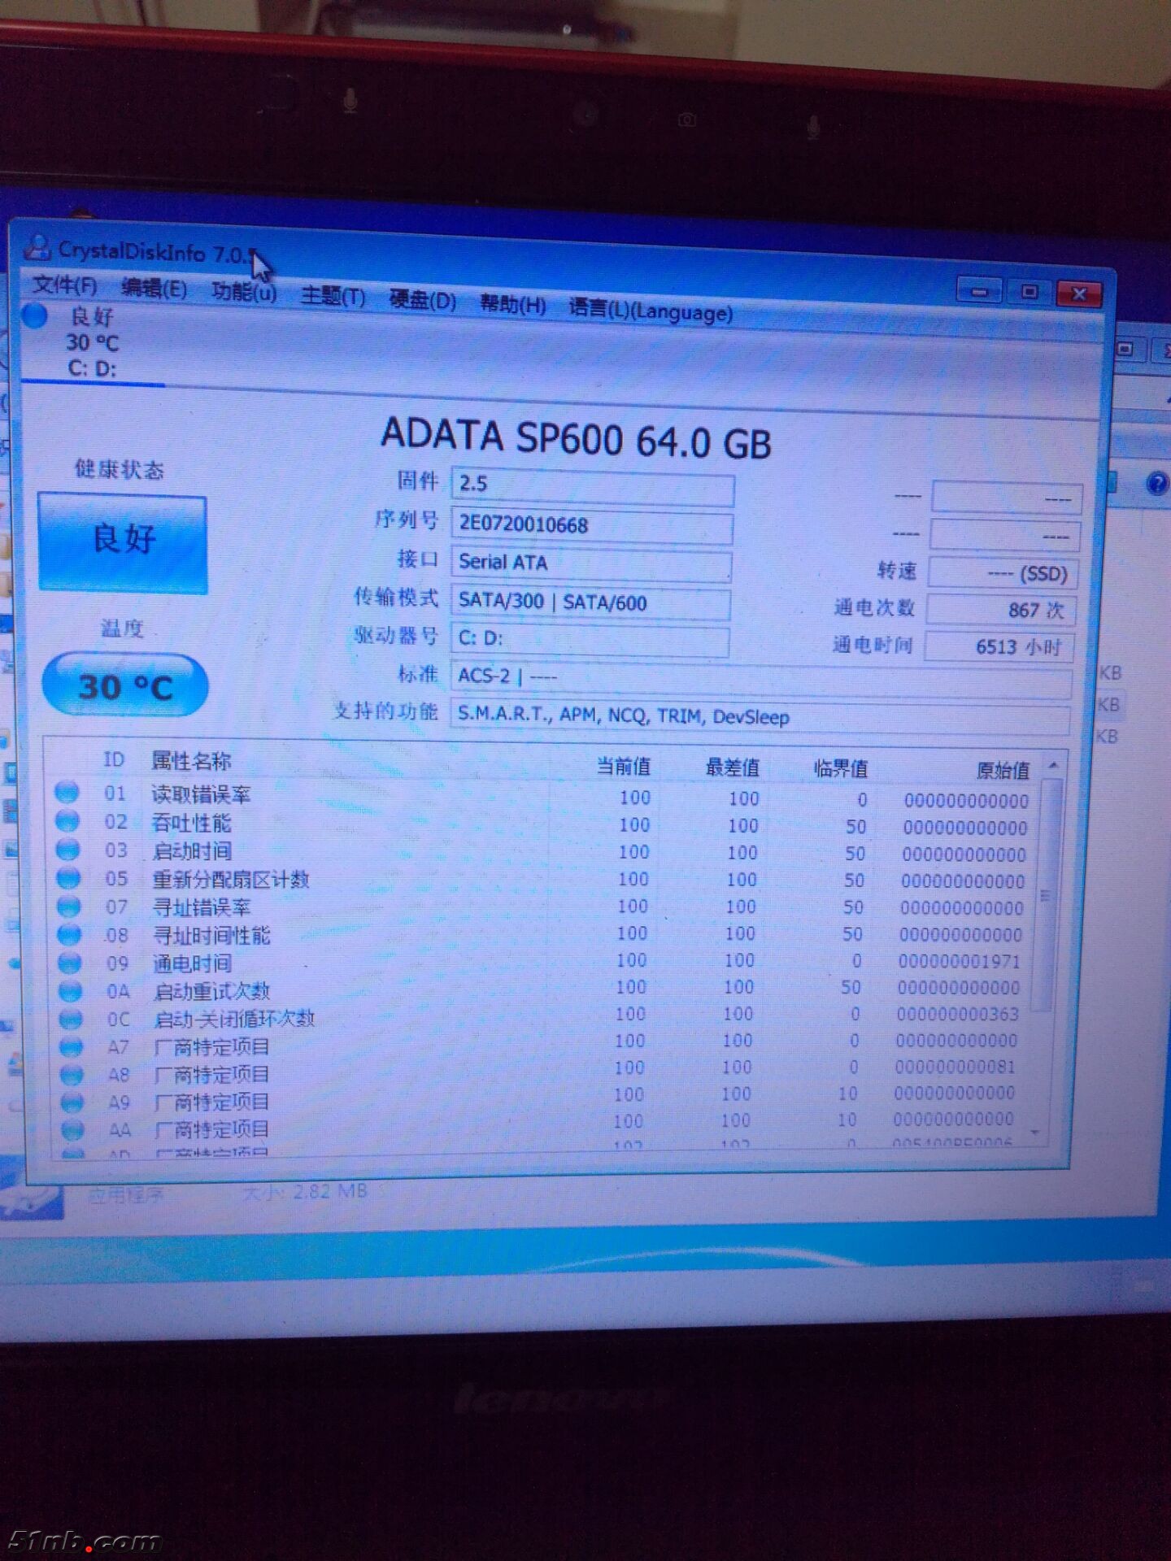Click the supported features field S.M.A.R.T., APM
Screen dimensions: 1171x1561
(760, 718)
